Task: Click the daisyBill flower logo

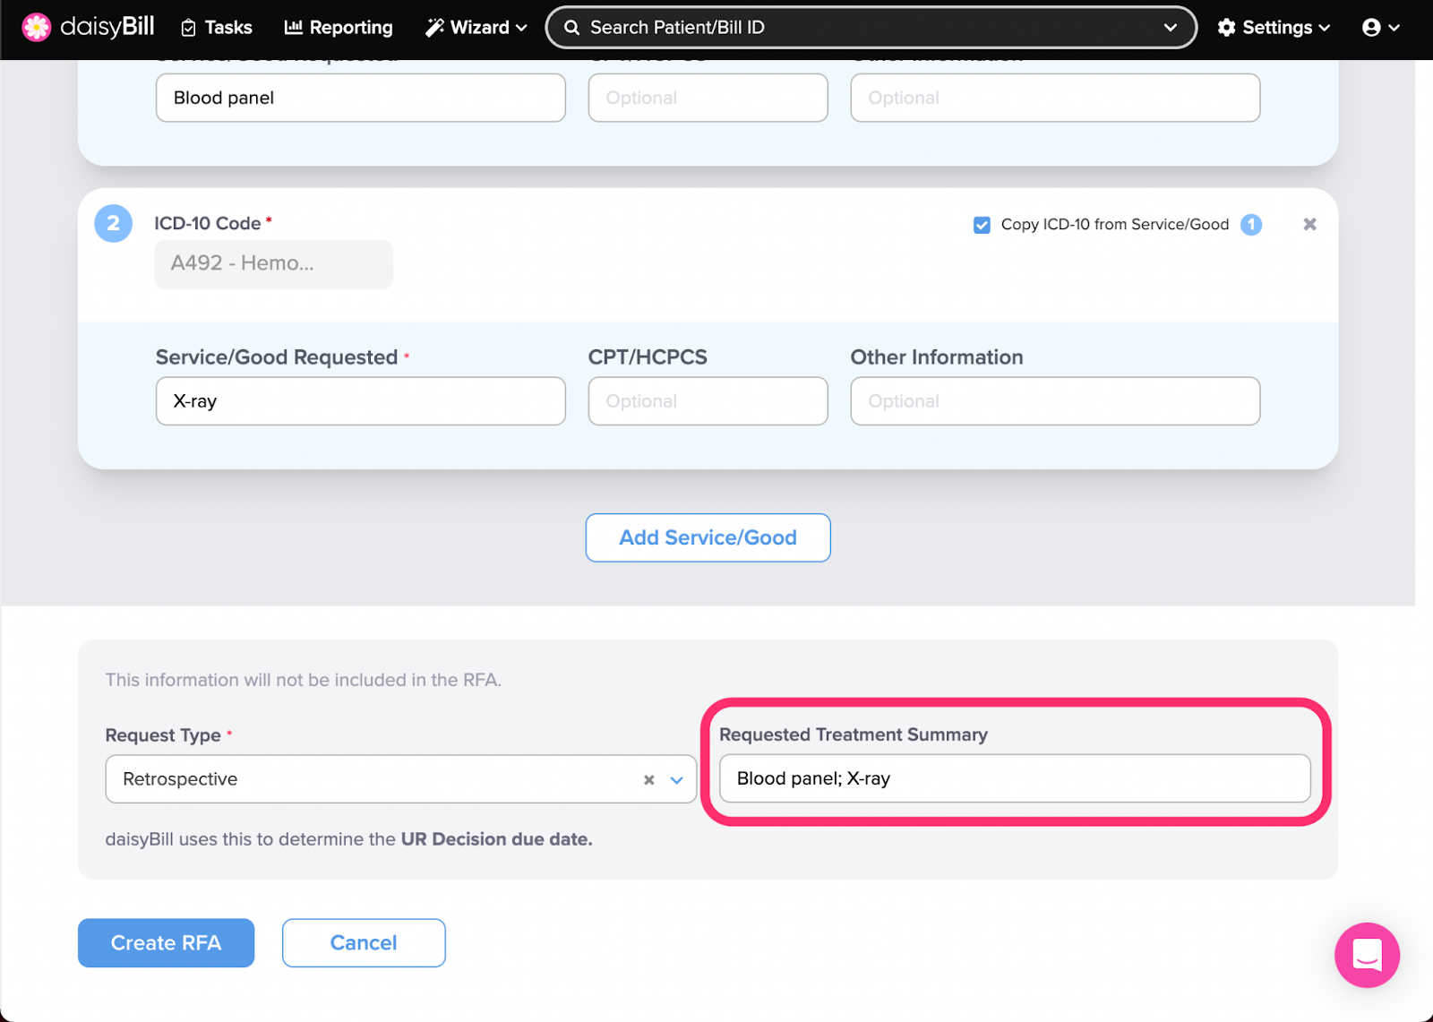Action: 37,27
